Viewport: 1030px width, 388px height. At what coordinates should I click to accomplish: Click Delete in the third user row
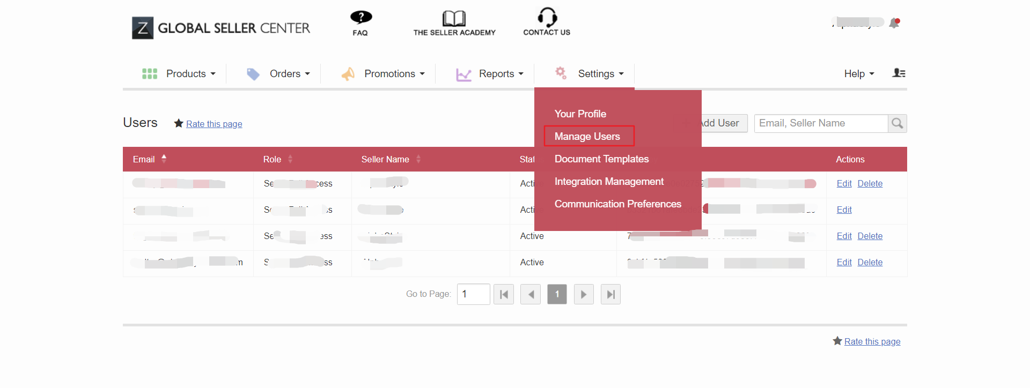[870, 236]
